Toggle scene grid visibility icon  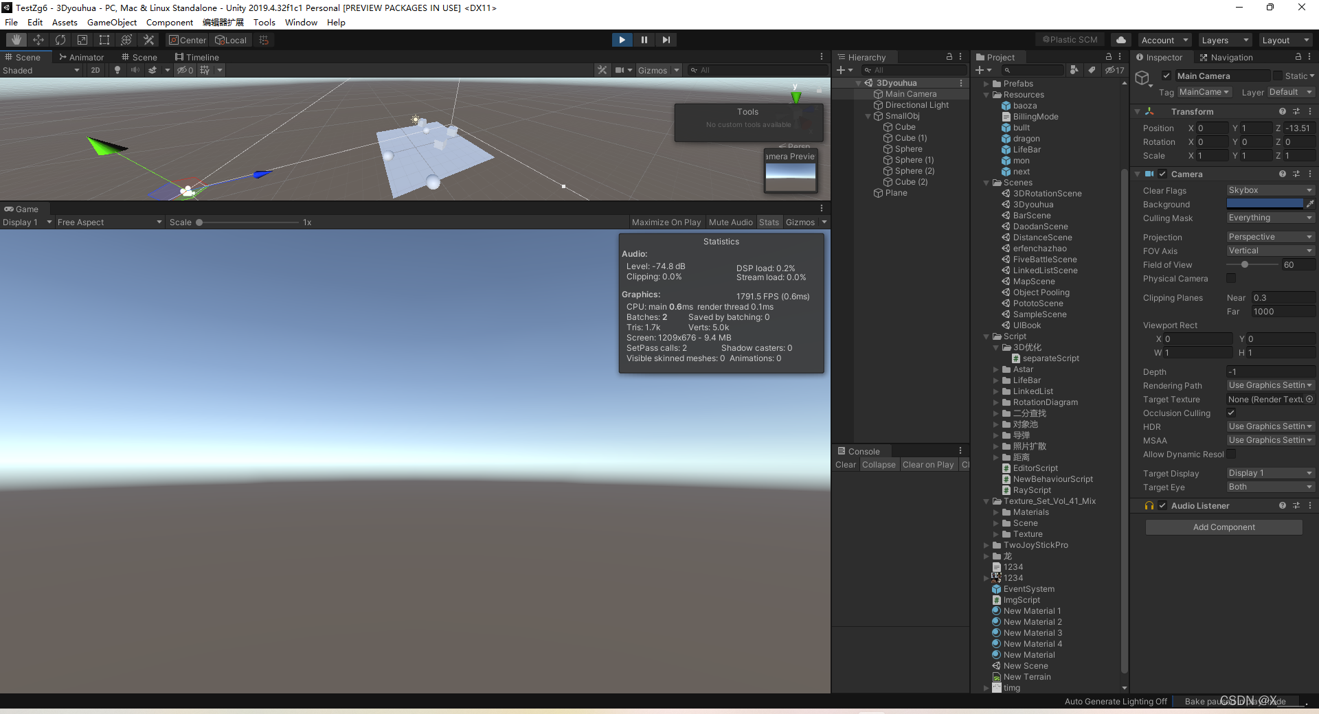[x=205, y=70]
